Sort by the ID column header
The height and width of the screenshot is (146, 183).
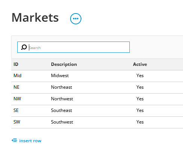pyautogui.click(x=16, y=64)
